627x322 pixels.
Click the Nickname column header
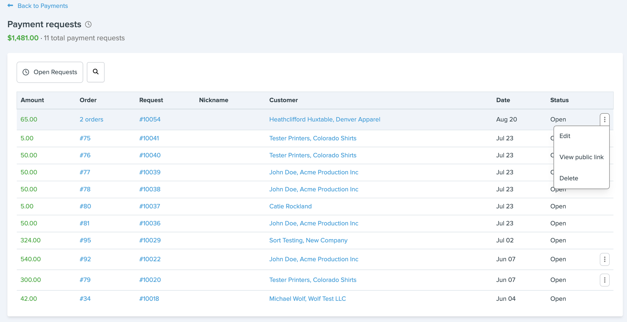(214, 100)
